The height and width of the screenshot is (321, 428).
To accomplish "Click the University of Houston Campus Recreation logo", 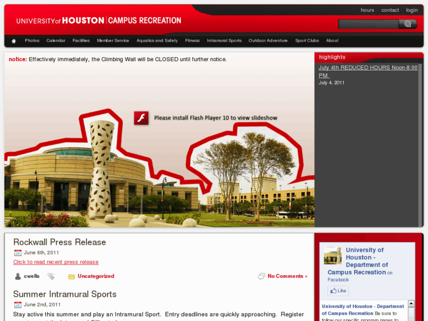I will [x=98, y=21].
